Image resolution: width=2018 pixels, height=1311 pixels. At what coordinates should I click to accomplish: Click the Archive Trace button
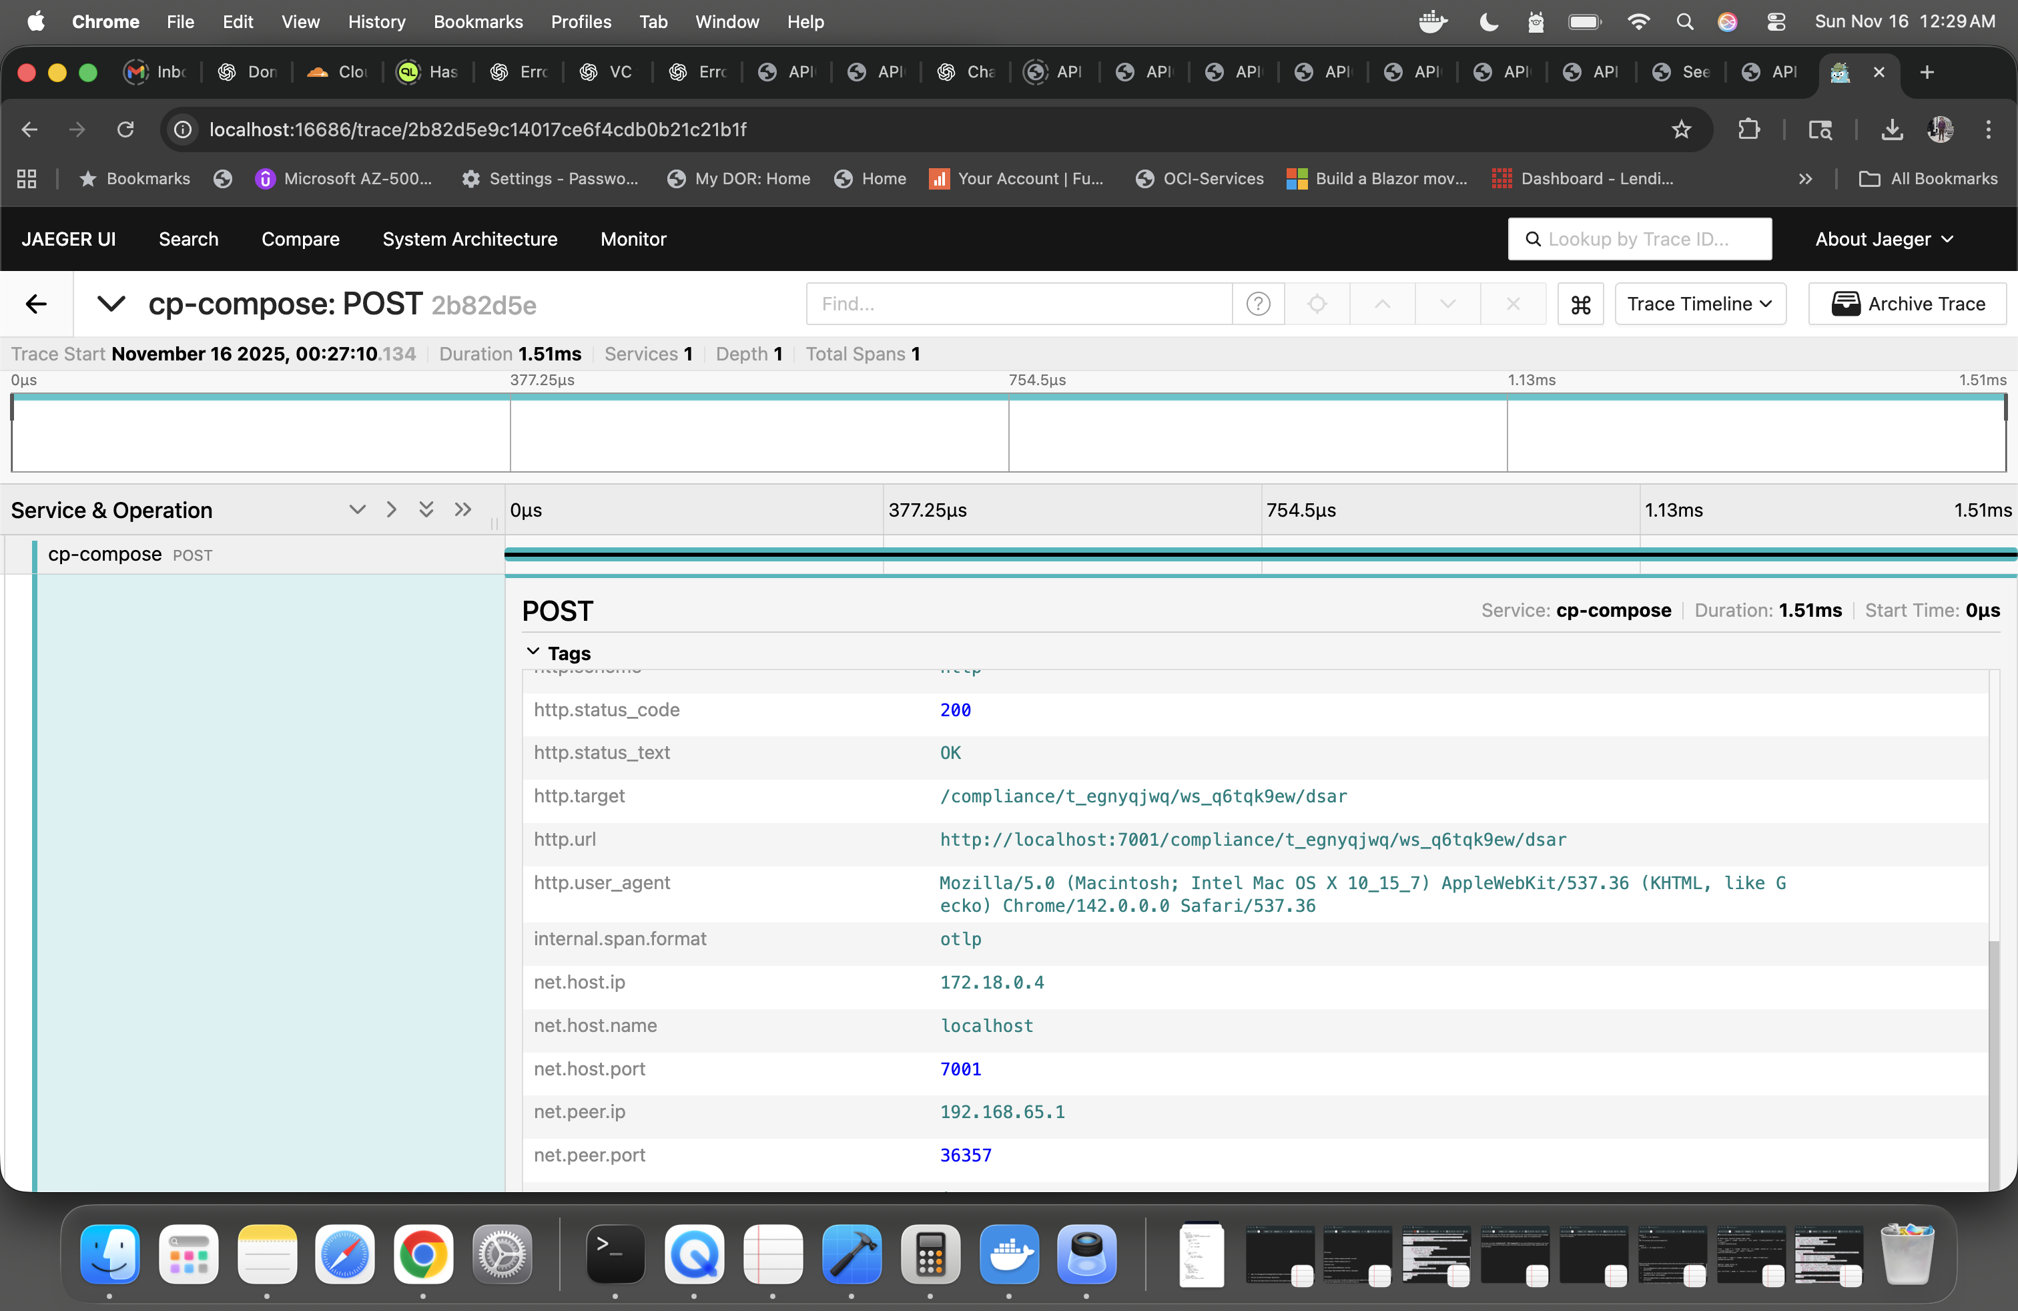click(x=1906, y=304)
